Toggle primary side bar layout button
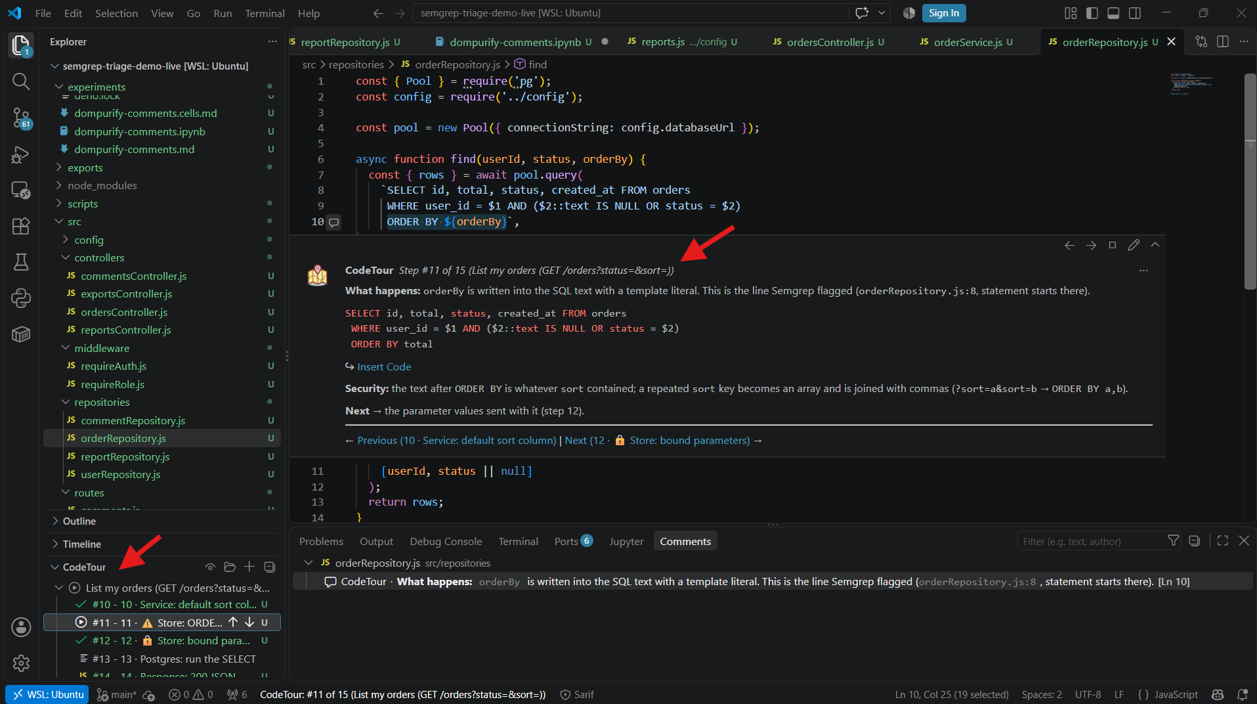This screenshot has height=704, width=1257. 1092,13
